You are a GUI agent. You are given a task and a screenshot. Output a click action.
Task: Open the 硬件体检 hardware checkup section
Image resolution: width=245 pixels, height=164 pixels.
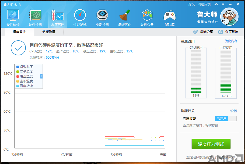click(13, 18)
